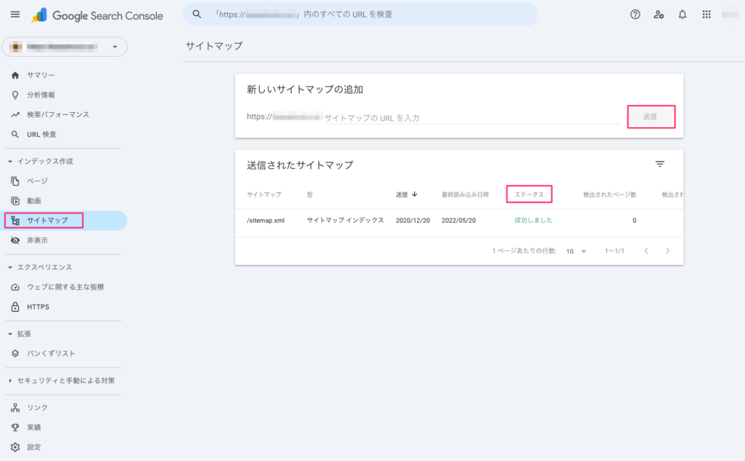Click the 送信 submit button
The width and height of the screenshot is (745, 461).
651,117
